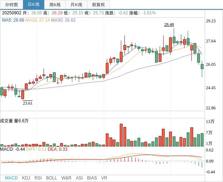Screen dimensions: 223x182
Task: Click the 27.64 price axis label
Action: click(x=211, y=41)
